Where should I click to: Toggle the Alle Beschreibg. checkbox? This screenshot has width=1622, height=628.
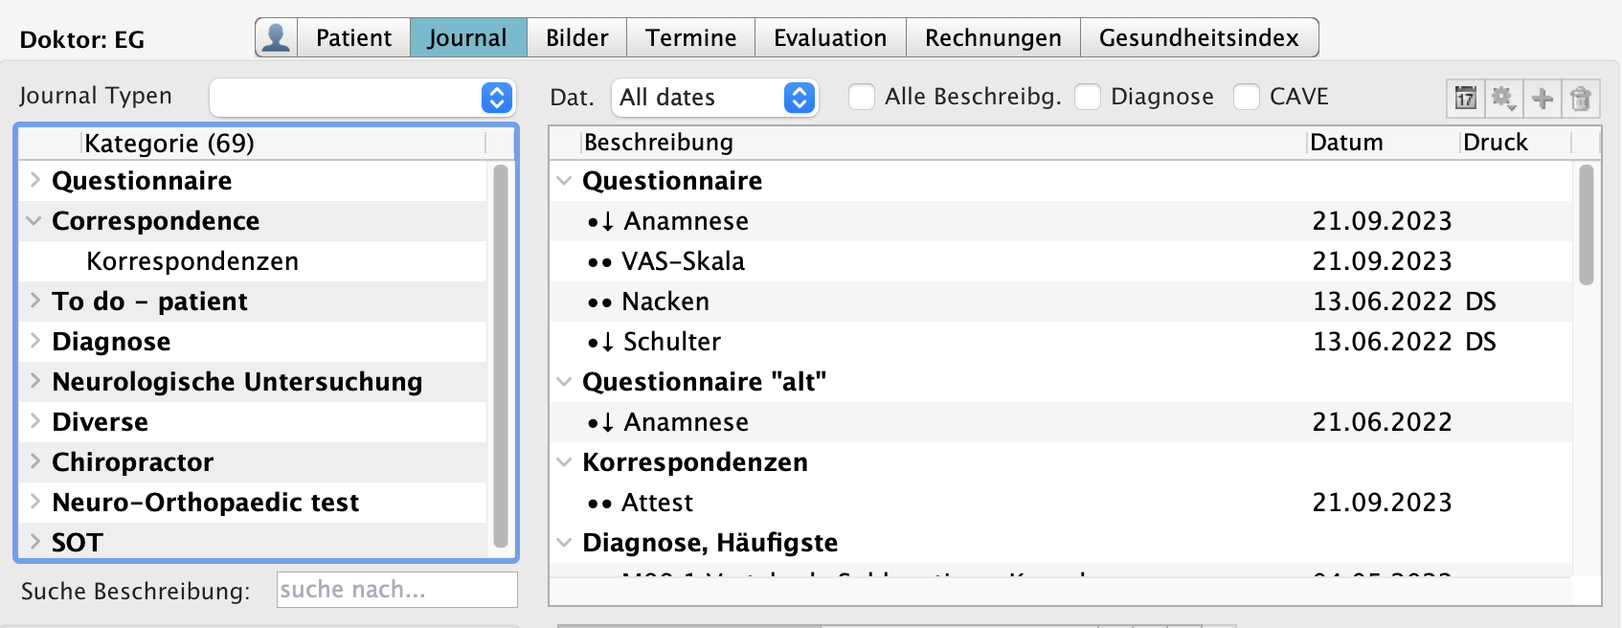862,97
